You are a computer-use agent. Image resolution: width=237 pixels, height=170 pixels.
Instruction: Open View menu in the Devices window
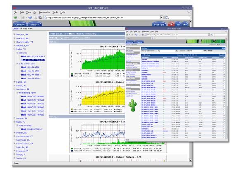[x=135, y=31]
